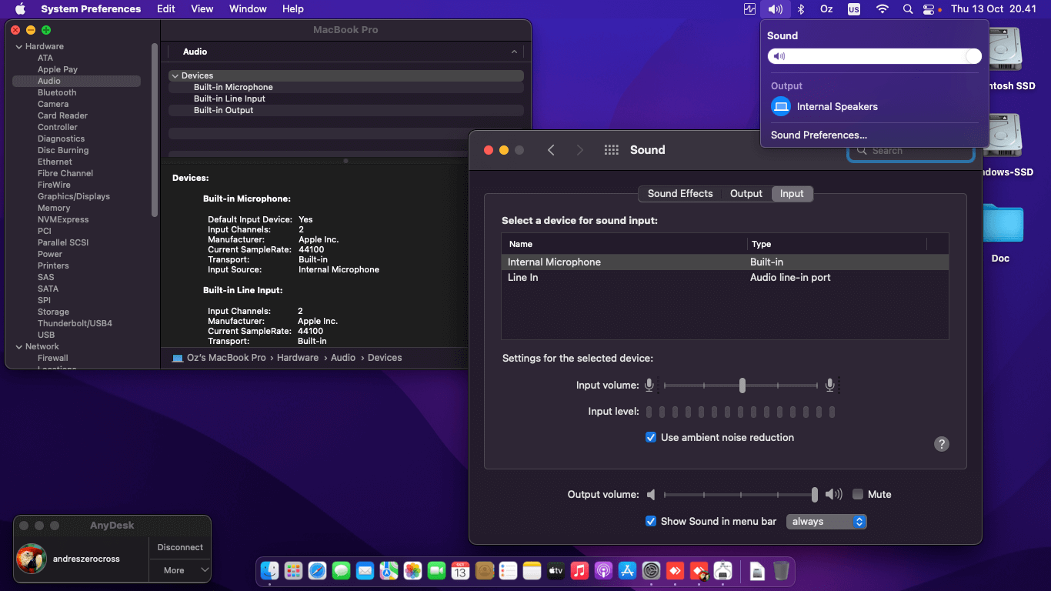Select Built-in Output in Devices list

tap(346, 110)
